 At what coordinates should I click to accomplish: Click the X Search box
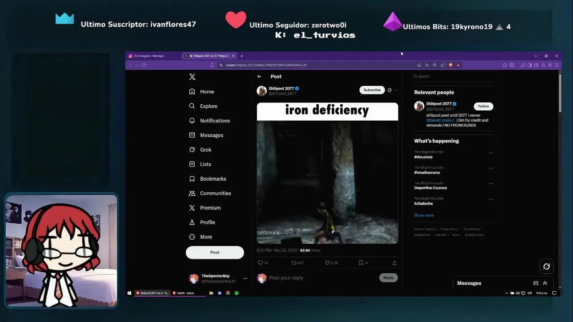pyautogui.click(x=454, y=76)
